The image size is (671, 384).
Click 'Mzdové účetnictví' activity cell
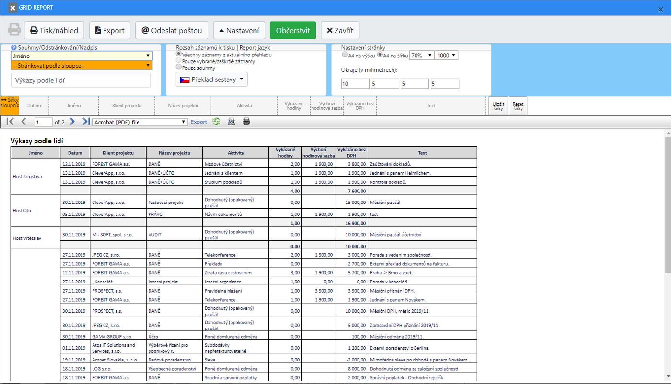[235, 164]
